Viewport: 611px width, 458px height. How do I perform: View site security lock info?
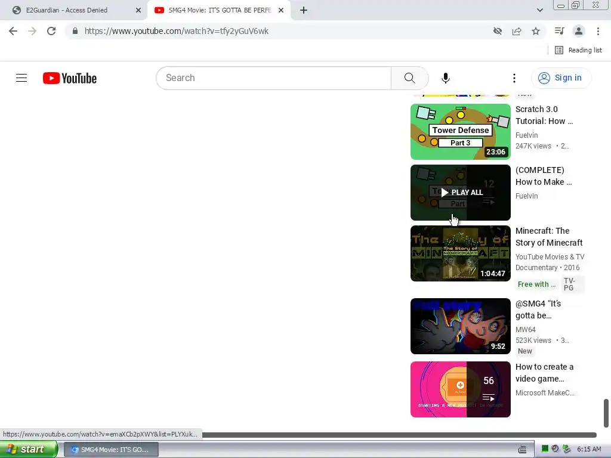tap(75, 31)
